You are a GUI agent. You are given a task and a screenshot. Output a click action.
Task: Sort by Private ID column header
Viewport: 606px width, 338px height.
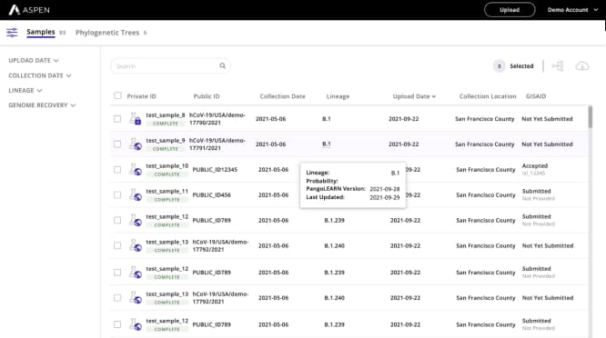pyautogui.click(x=141, y=96)
